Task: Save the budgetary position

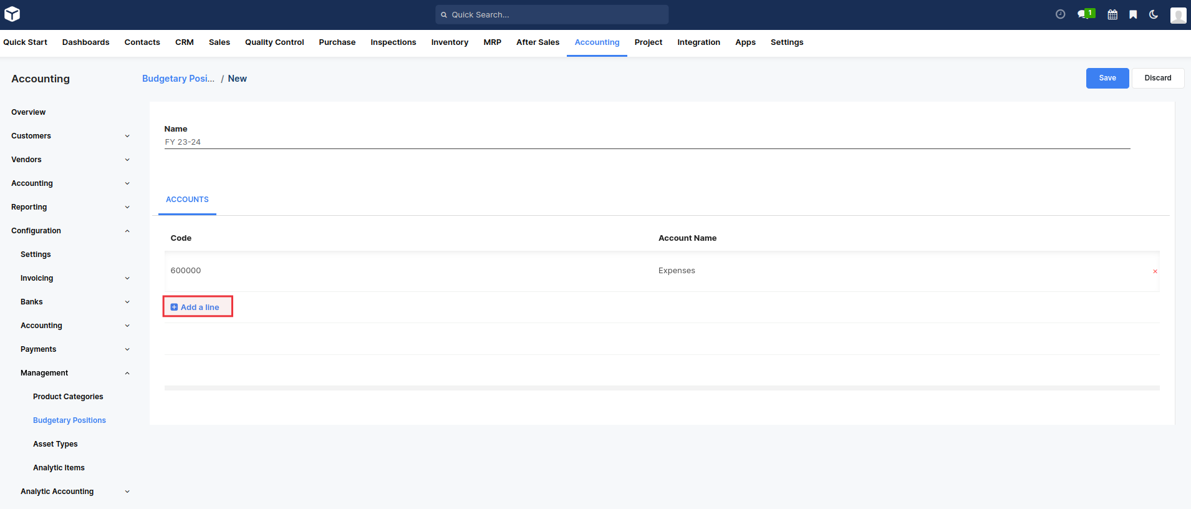Action: (x=1107, y=78)
